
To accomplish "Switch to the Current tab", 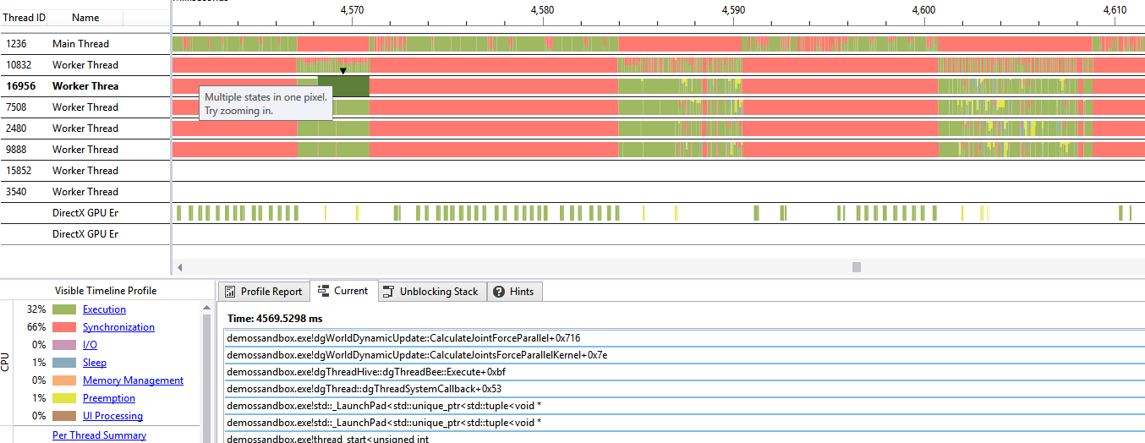I will click(342, 291).
